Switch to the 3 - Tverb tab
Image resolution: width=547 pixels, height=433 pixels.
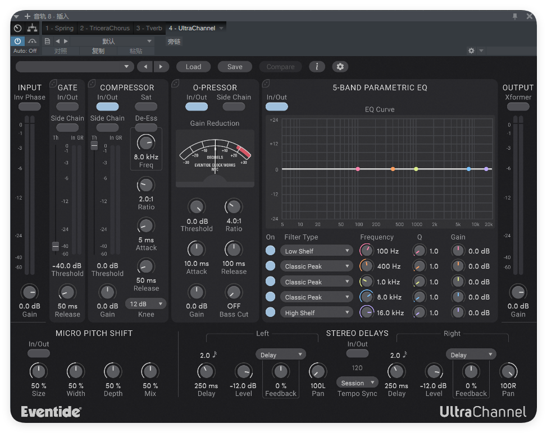coord(149,28)
